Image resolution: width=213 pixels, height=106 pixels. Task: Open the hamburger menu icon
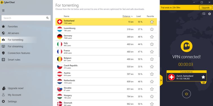3,11
